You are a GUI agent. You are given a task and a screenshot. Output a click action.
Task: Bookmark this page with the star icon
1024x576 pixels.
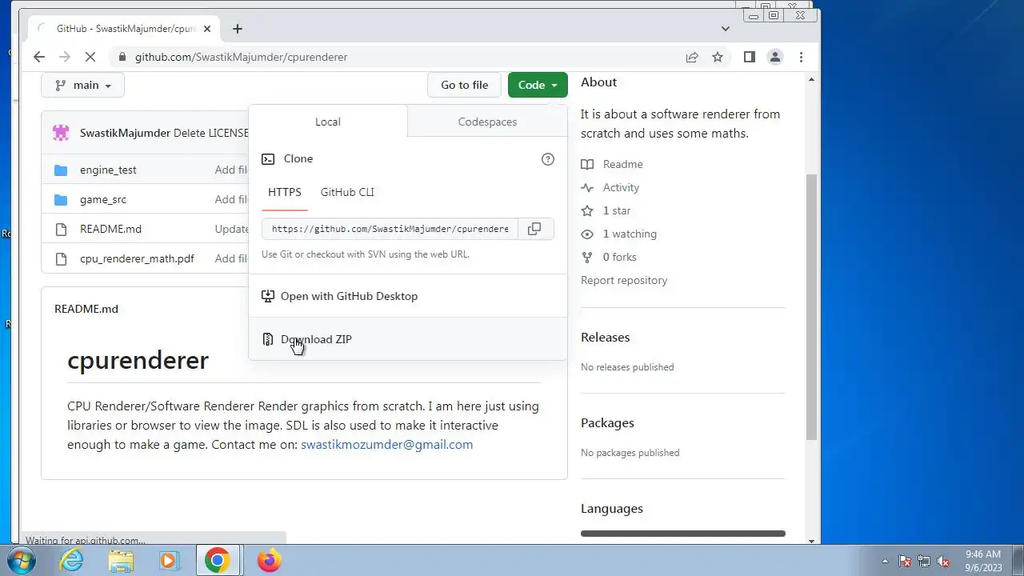(x=718, y=57)
